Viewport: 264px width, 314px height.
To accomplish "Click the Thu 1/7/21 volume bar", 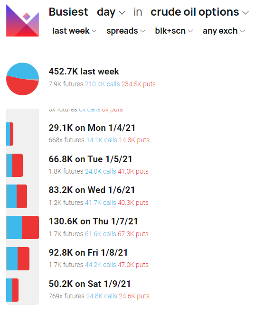I will 22,228.
